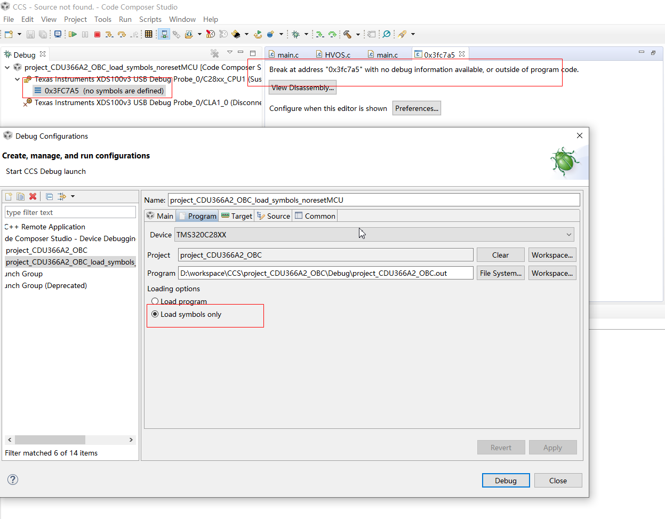Viewport: 665px width, 519px height.
Task: Click the Clear button next to Project
Action: (x=500, y=255)
